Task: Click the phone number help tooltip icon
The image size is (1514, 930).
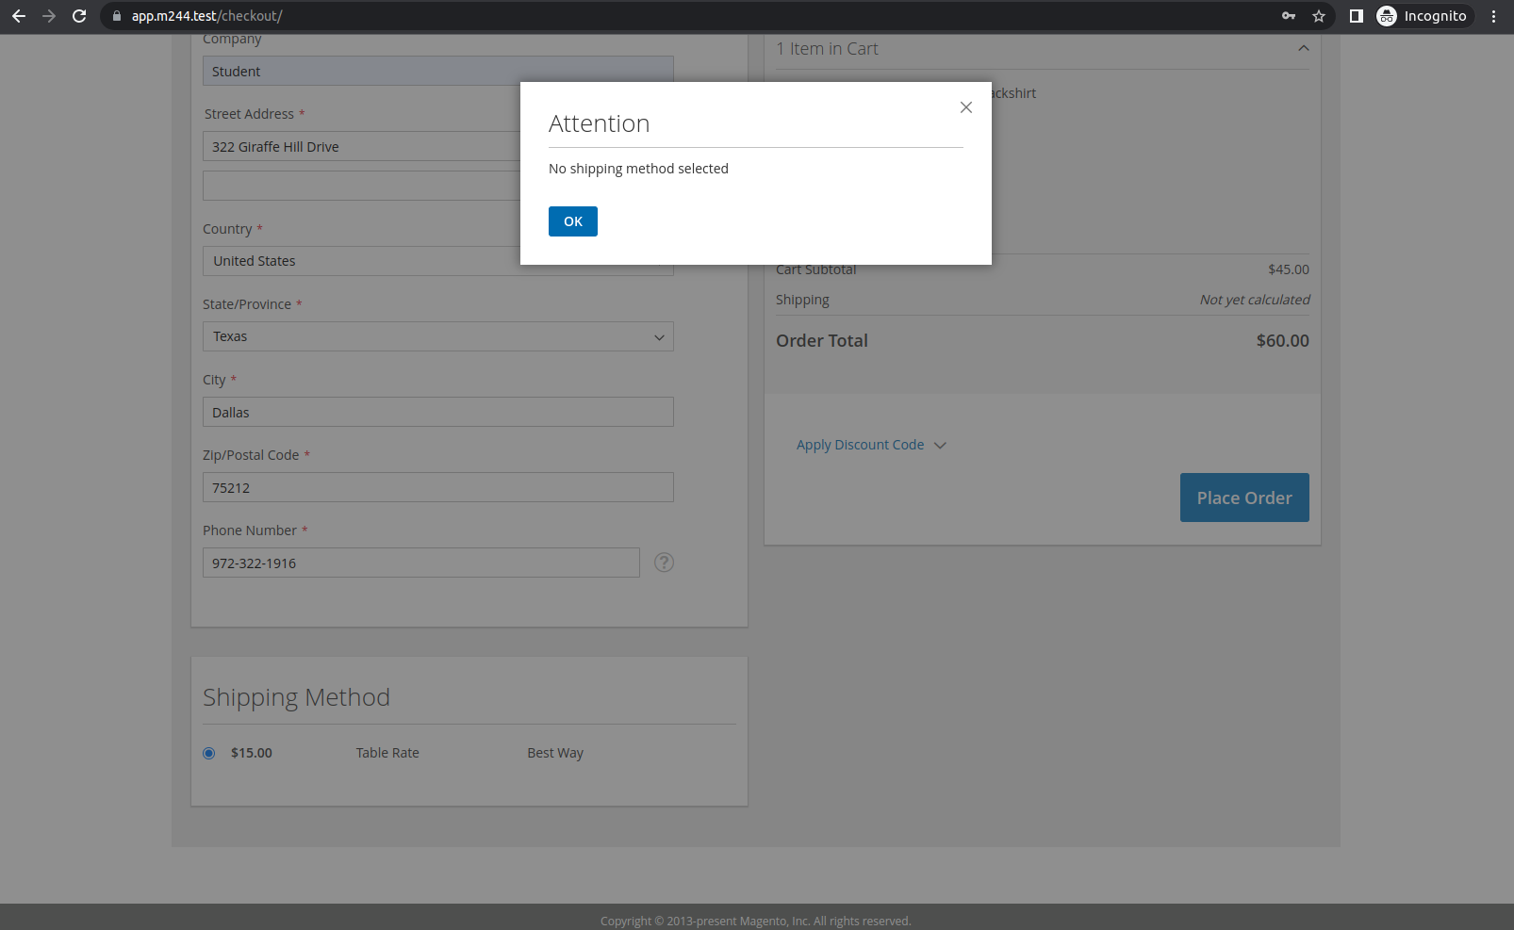Action: (664, 563)
